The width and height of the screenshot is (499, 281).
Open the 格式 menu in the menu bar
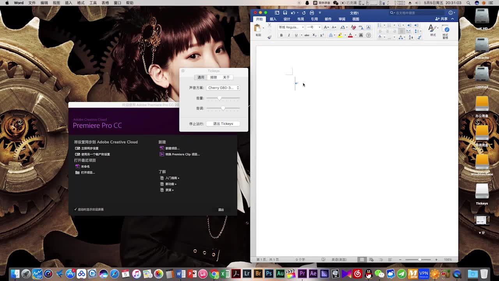(x=81, y=3)
